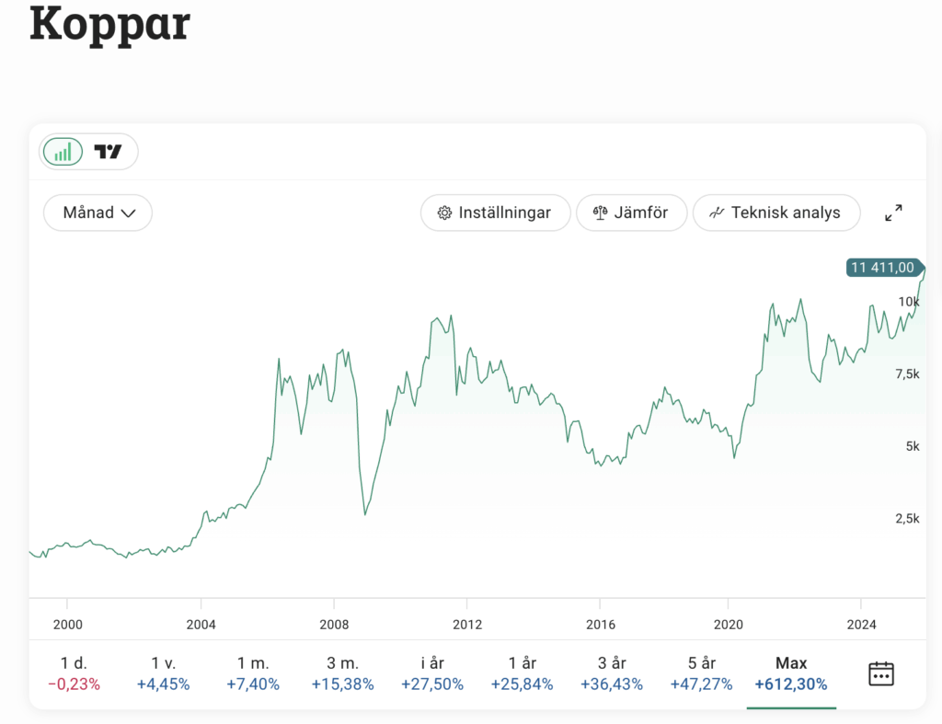Open the Månad interval dropdown
The width and height of the screenshot is (942, 724).
coord(98,213)
